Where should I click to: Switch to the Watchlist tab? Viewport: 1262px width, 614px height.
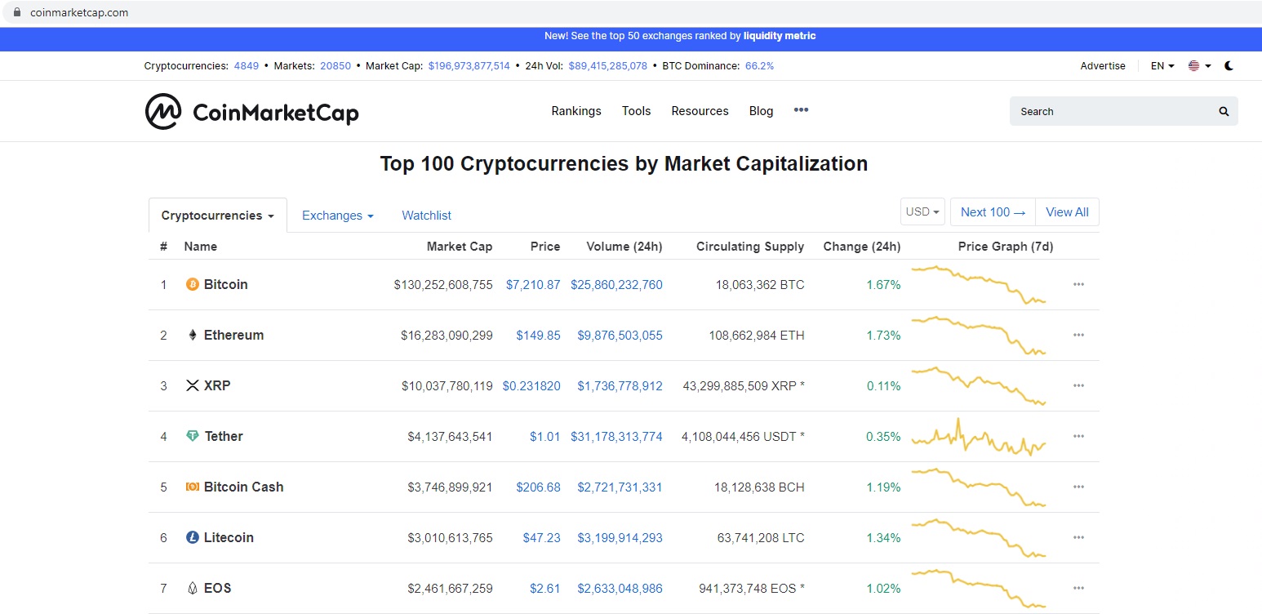pos(426,216)
